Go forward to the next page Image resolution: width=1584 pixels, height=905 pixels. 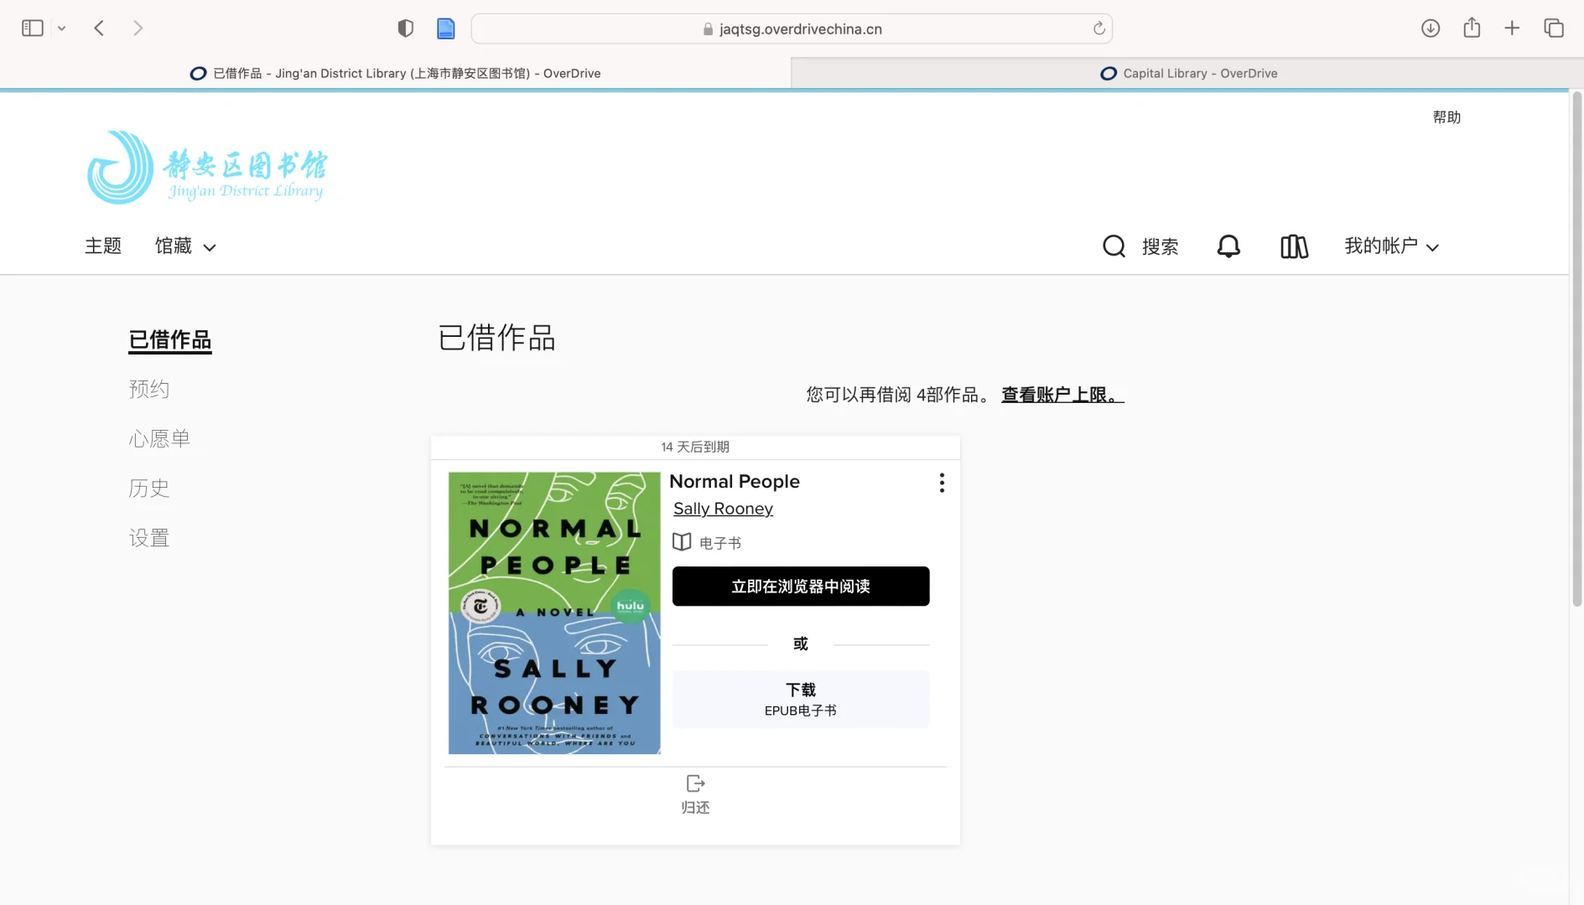click(138, 28)
